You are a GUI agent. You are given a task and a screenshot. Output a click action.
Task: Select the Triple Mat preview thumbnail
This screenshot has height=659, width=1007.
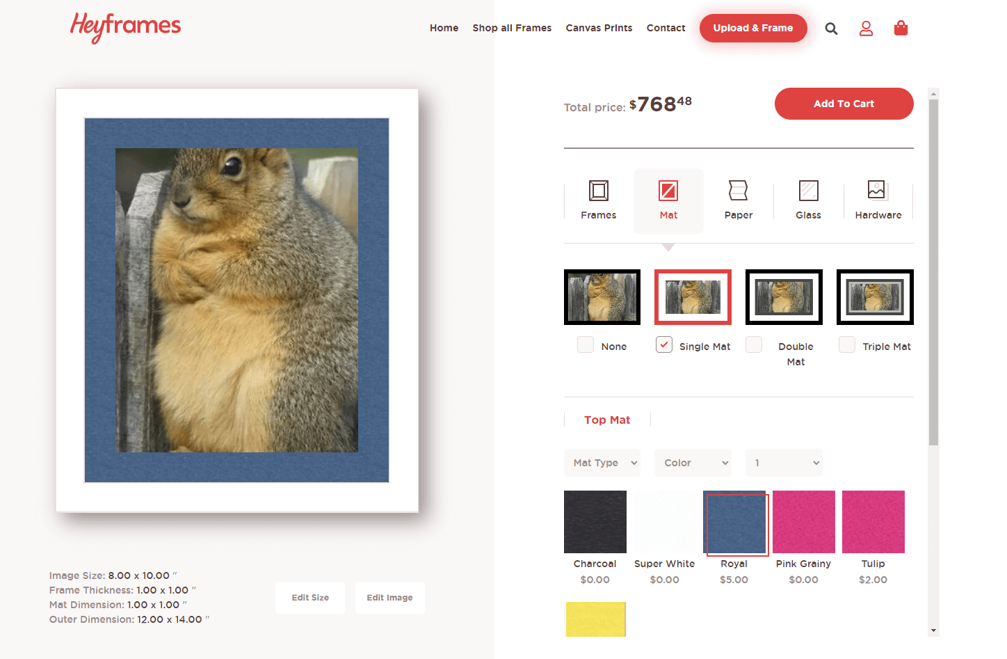875,297
